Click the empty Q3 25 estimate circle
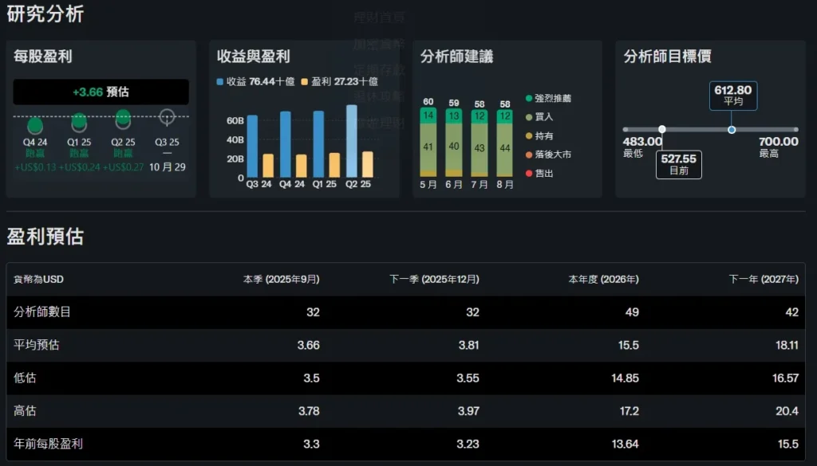This screenshot has height=466, width=817. click(166, 118)
